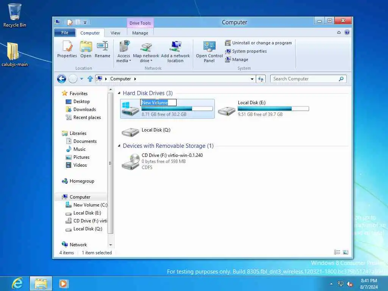This screenshot has height=291, width=388.
Task: Switch to Details view icon
Action: coord(337,252)
